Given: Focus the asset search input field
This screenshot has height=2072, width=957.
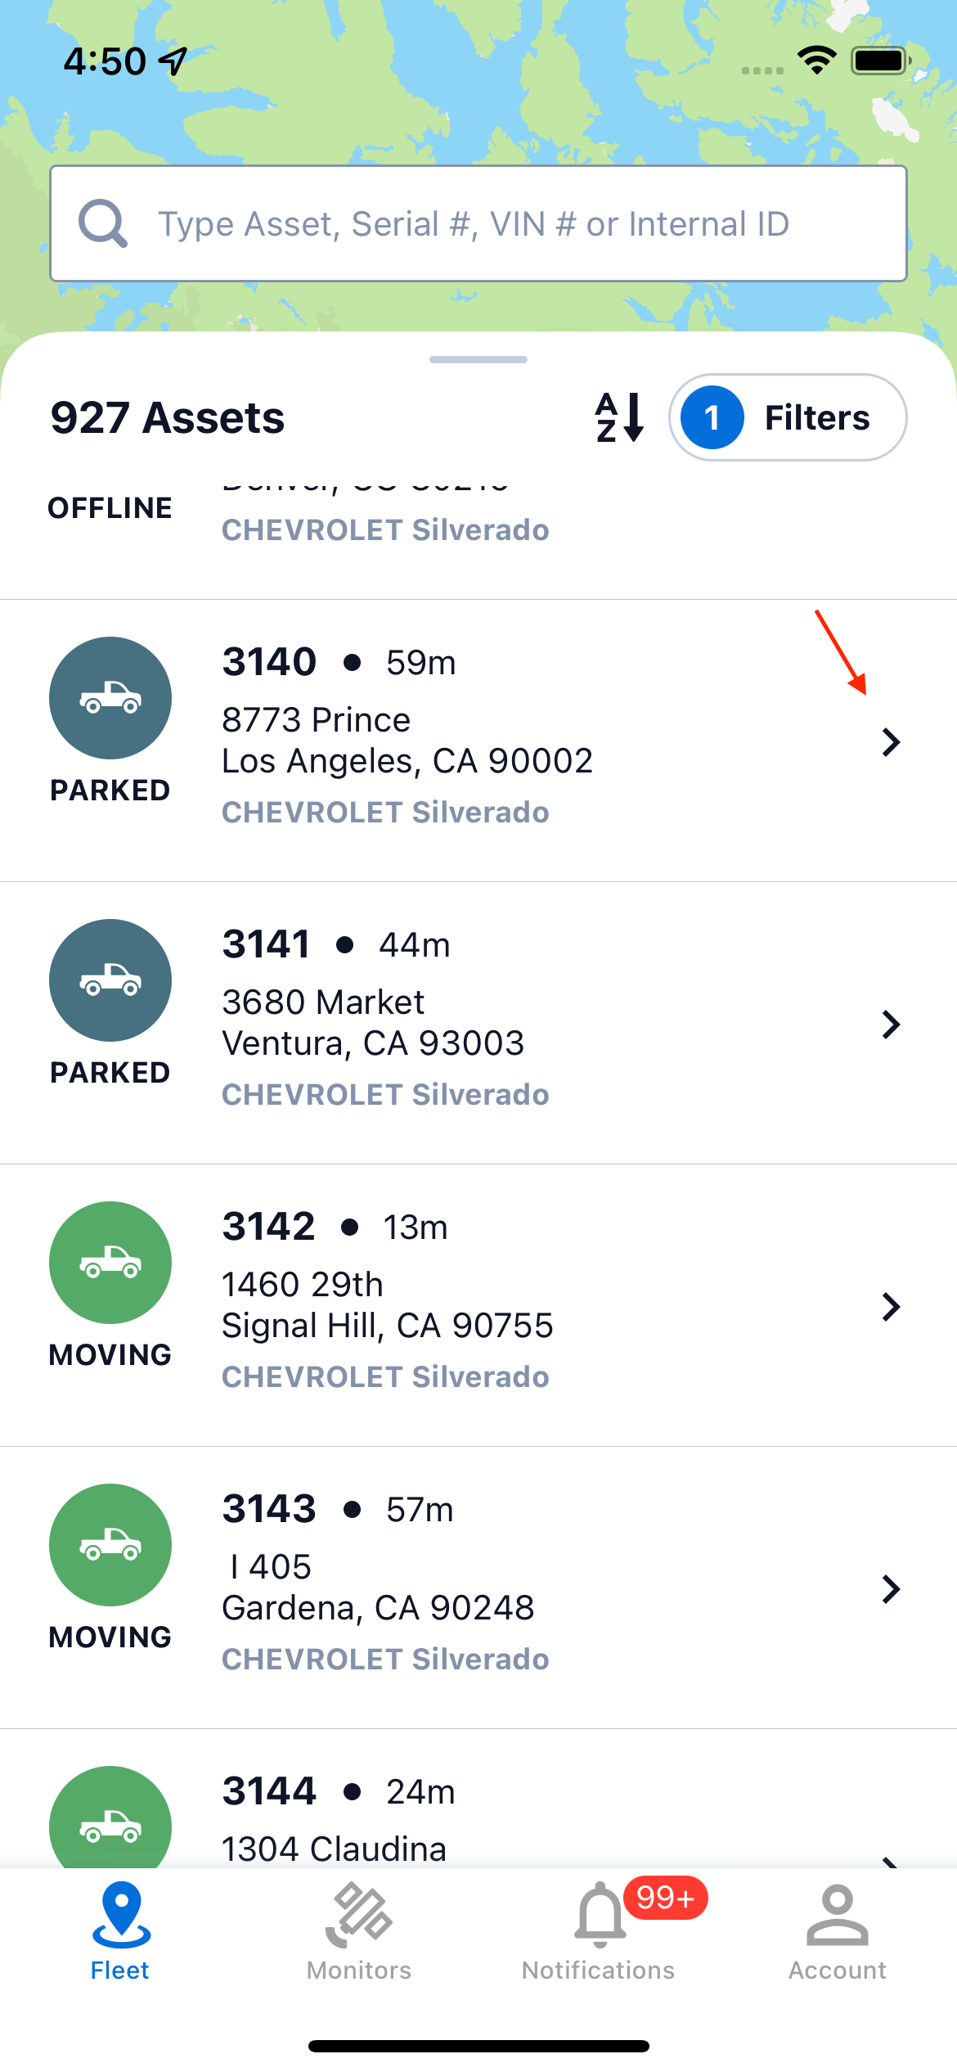Looking at the screenshot, I should click(x=478, y=223).
